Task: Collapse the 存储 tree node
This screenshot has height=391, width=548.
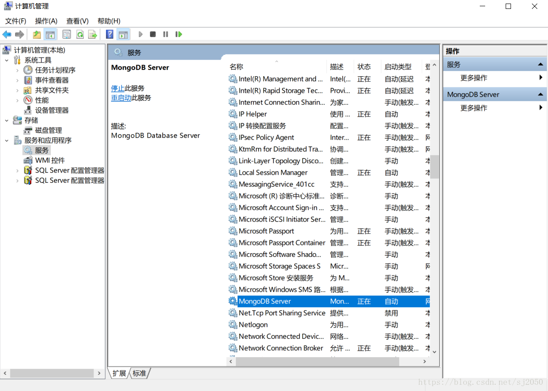Action: click(x=7, y=120)
